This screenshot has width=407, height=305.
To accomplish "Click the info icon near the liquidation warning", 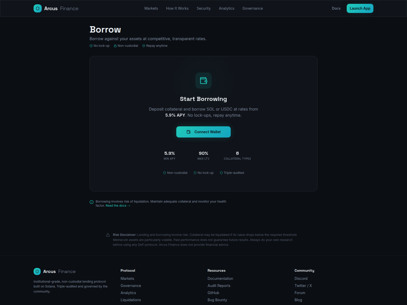I will pos(91,202).
